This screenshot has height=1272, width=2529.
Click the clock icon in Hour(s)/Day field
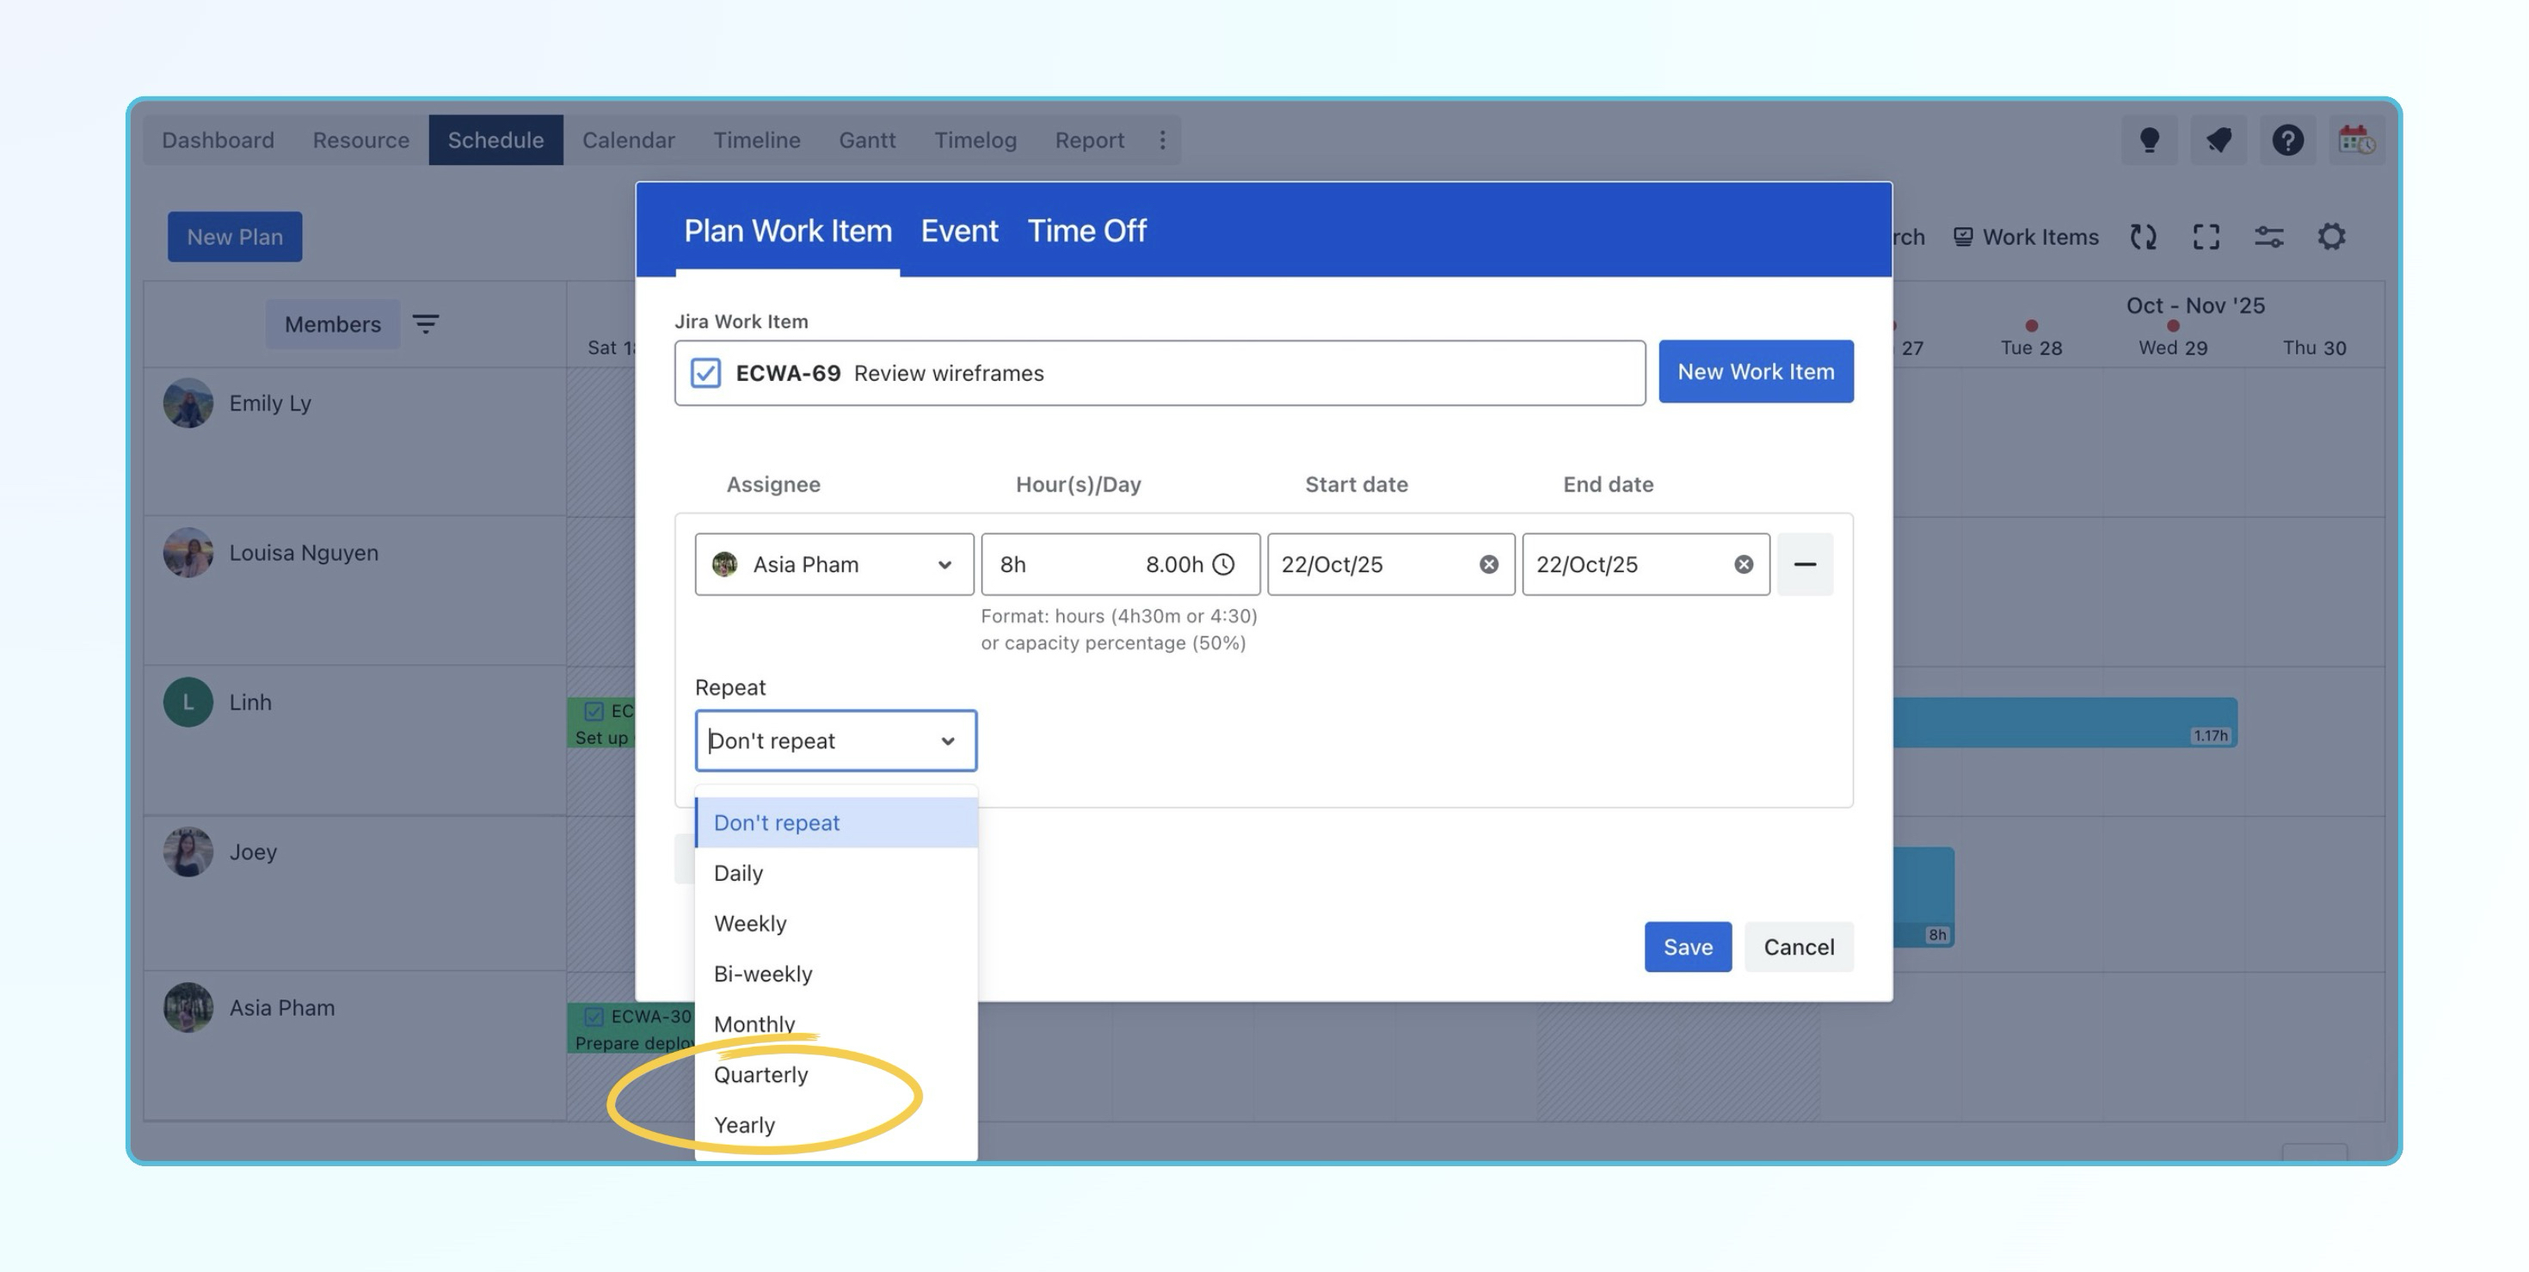[x=1223, y=564]
